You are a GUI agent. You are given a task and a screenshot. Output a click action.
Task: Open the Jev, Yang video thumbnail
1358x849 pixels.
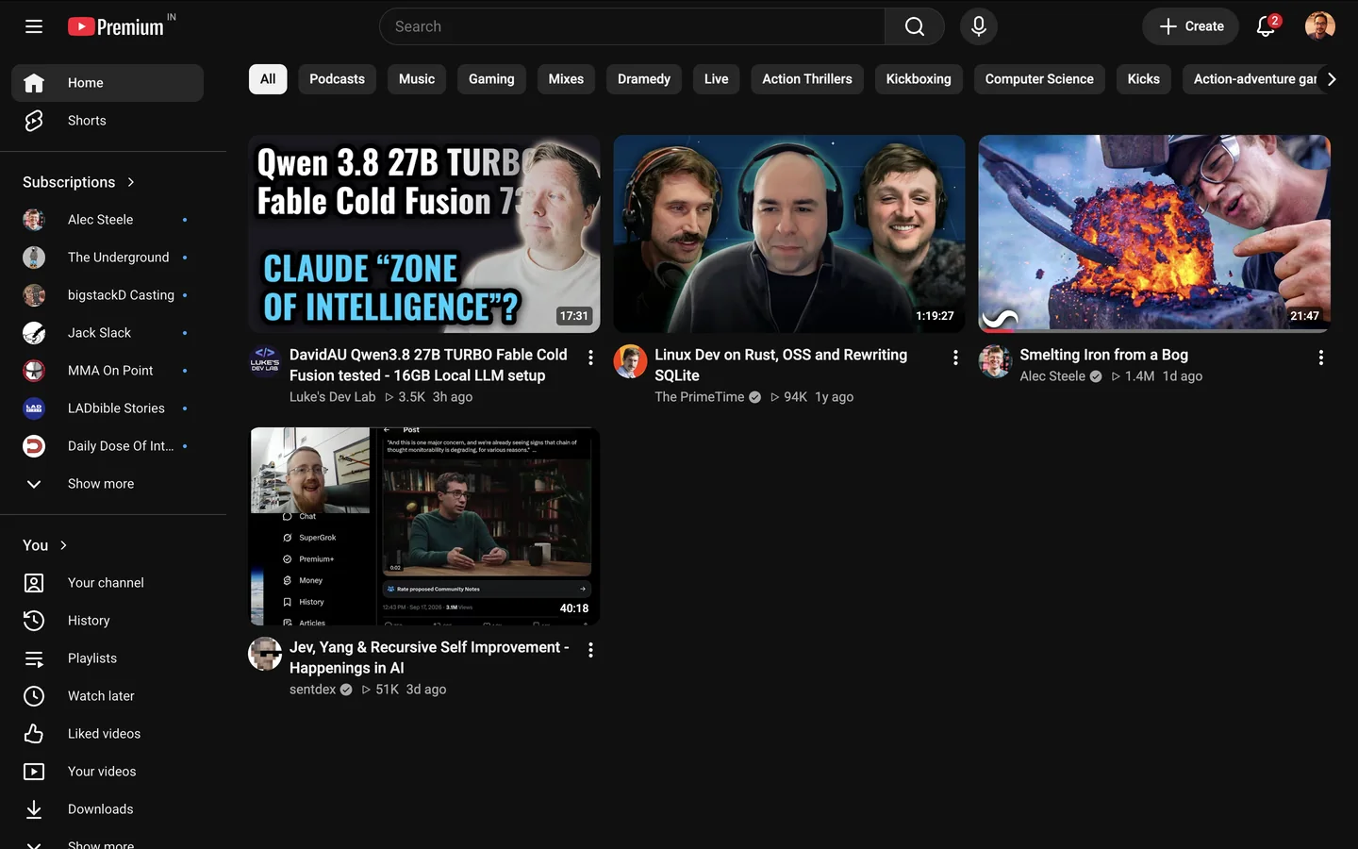pos(424,526)
